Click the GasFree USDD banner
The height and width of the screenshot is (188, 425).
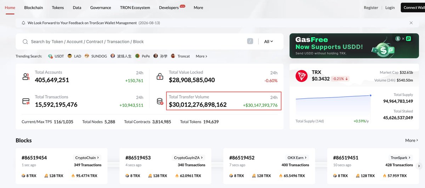pyautogui.click(x=354, y=46)
